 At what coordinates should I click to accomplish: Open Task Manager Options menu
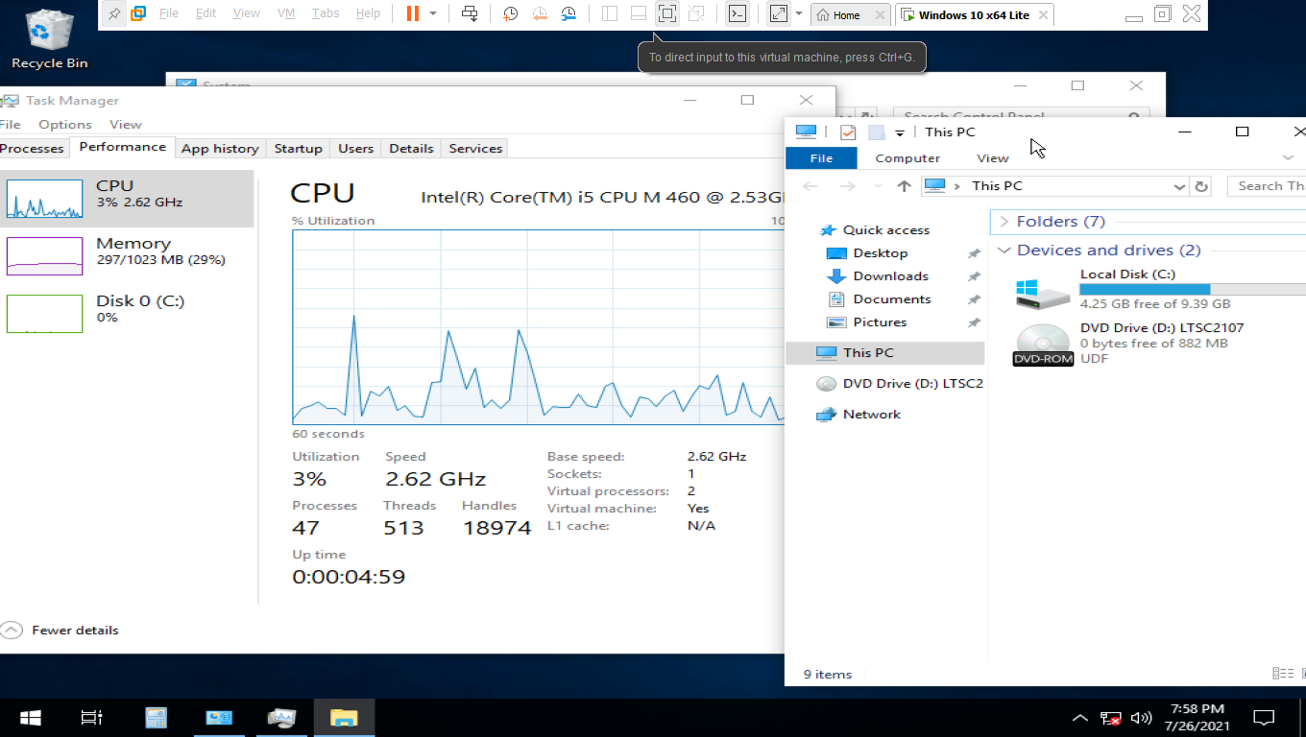(65, 125)
